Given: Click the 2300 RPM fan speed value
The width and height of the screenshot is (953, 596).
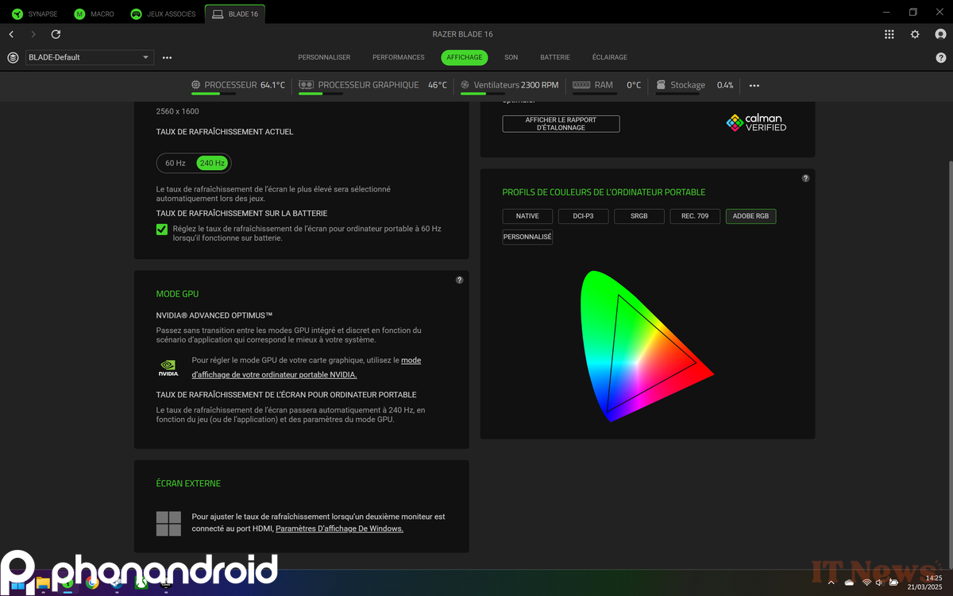Looking at the screenshot, I should point(540,85).
